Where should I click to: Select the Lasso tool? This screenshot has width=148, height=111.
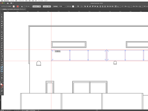2,21
